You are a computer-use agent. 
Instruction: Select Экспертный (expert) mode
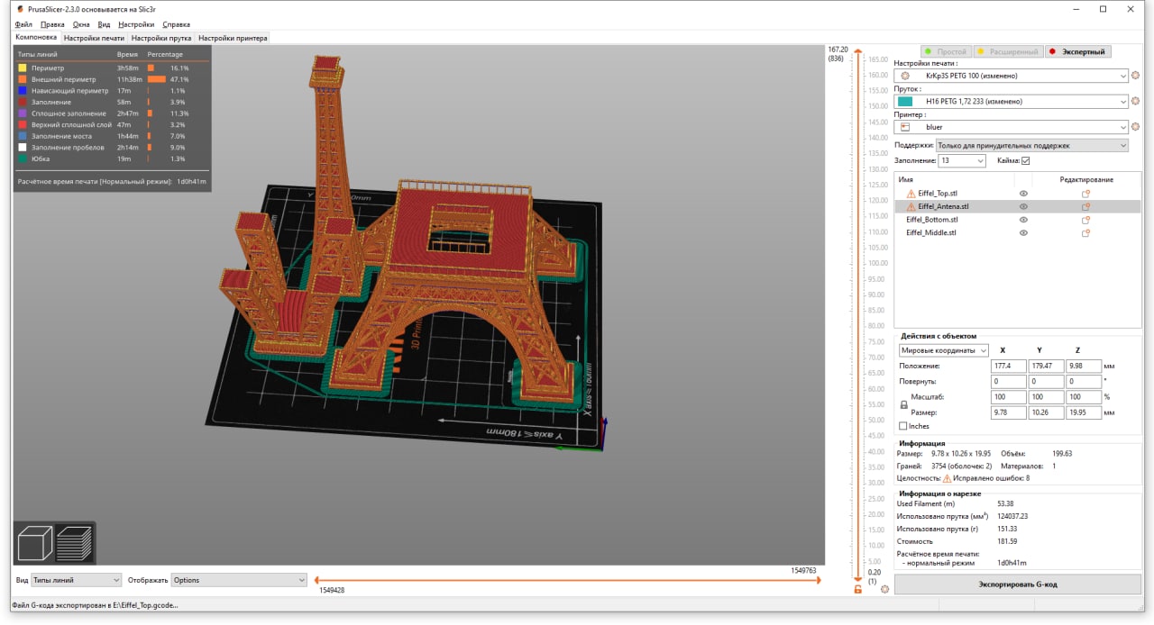click(1077, 52)
